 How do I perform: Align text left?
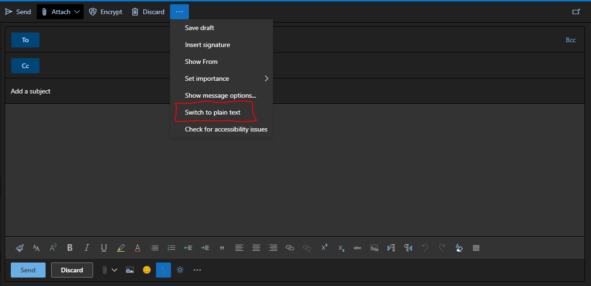click(239, 248)
